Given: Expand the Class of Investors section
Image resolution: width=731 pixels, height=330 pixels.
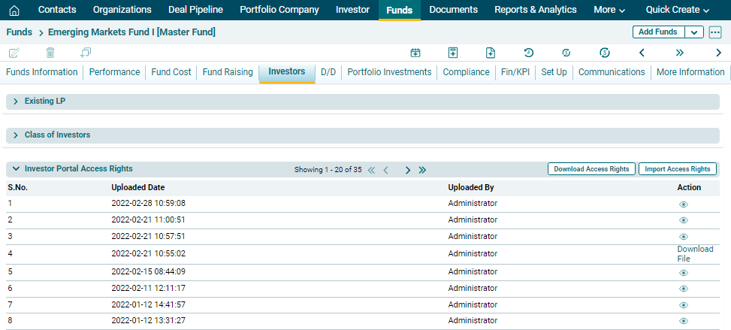Looking at the screenshot, I should (x=16, y=135).
